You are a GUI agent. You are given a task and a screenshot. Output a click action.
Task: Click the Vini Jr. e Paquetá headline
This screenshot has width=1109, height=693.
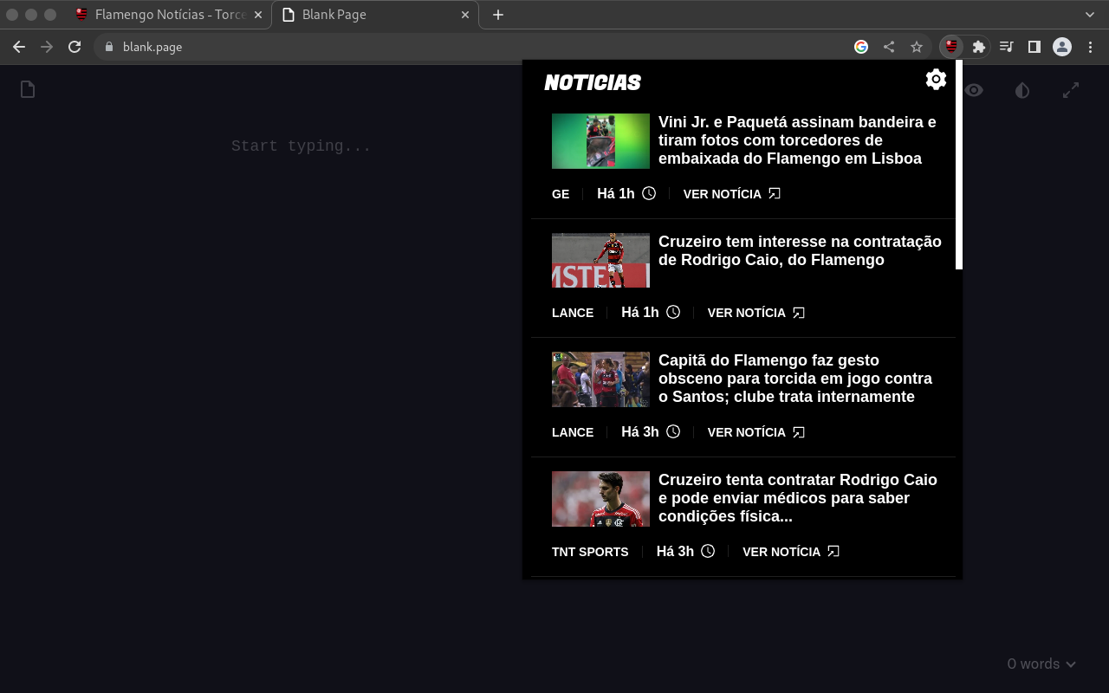tap(797, 140)
